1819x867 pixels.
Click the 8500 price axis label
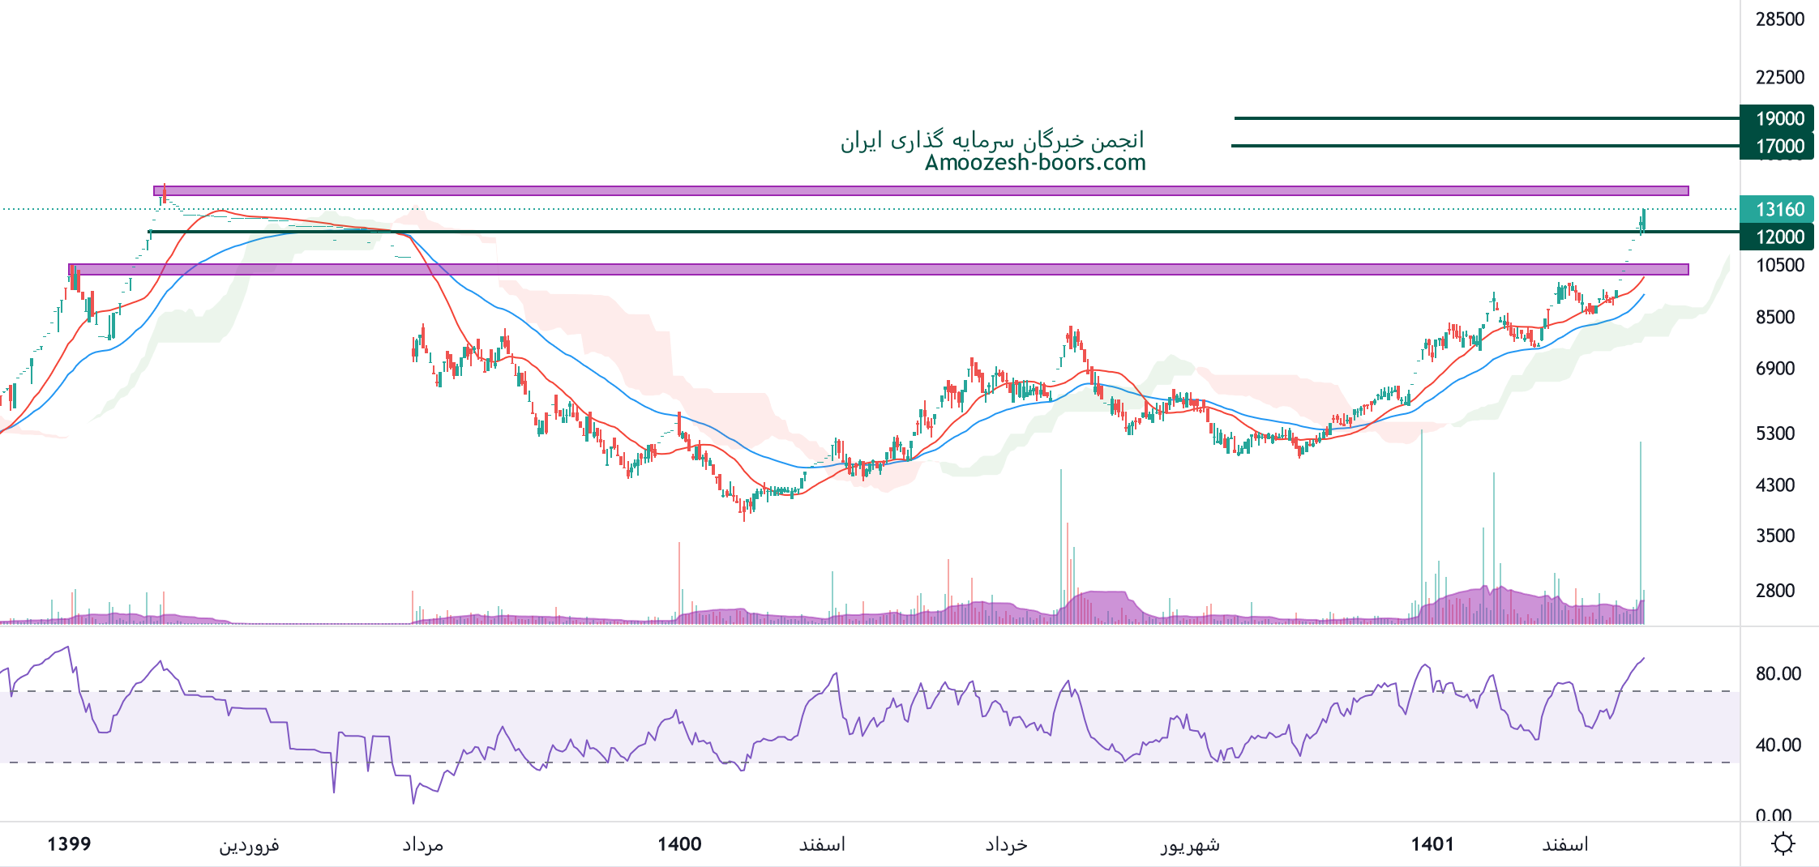[x=1774, y=318]
